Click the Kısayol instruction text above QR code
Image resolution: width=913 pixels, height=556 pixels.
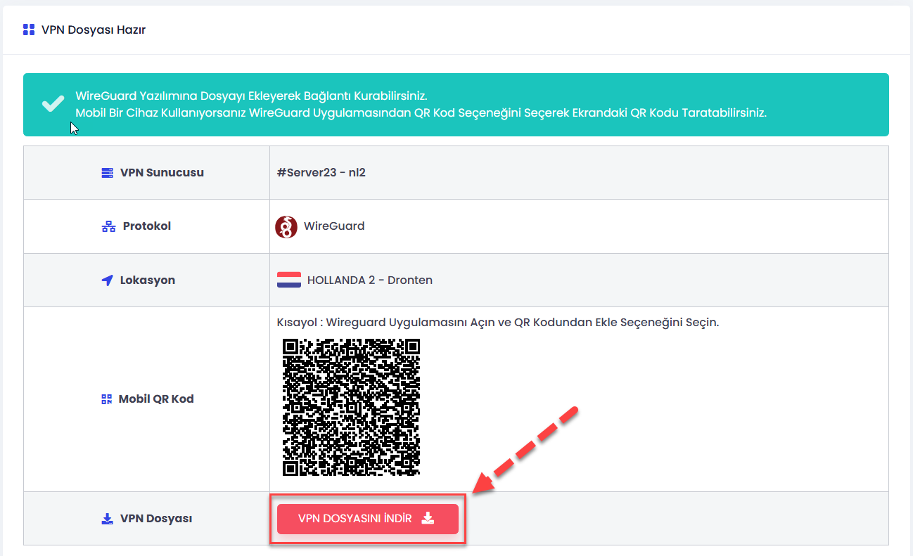498,323
